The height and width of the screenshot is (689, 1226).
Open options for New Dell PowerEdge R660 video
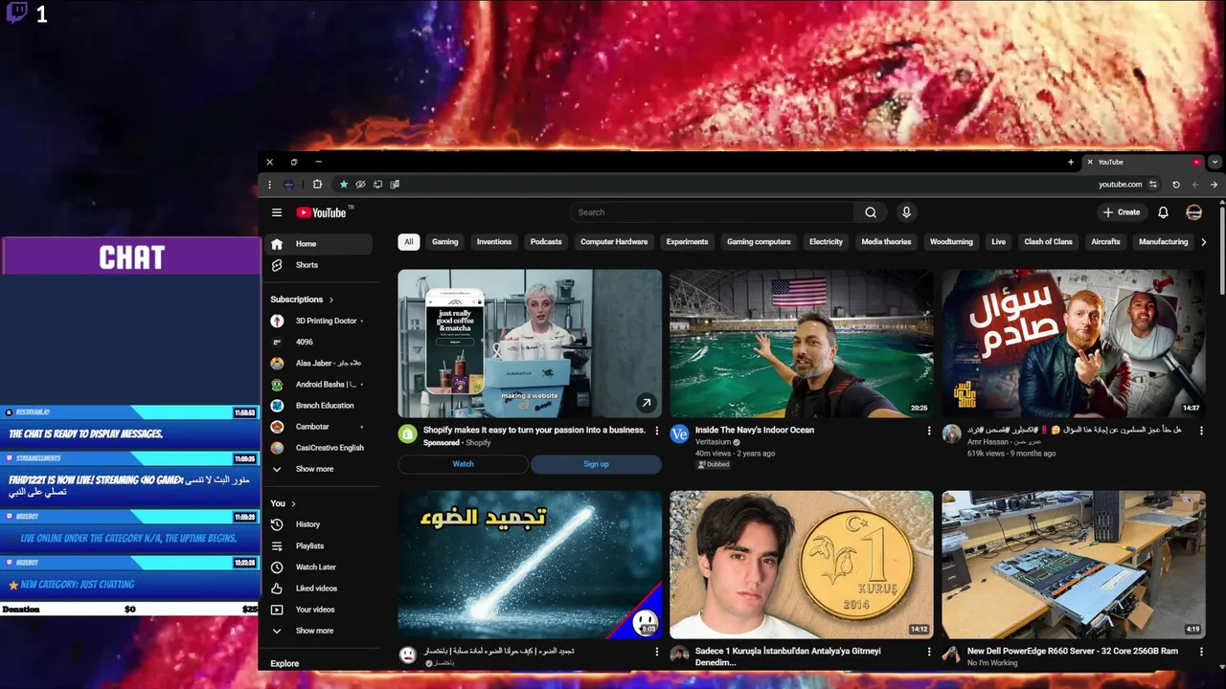1201,652
